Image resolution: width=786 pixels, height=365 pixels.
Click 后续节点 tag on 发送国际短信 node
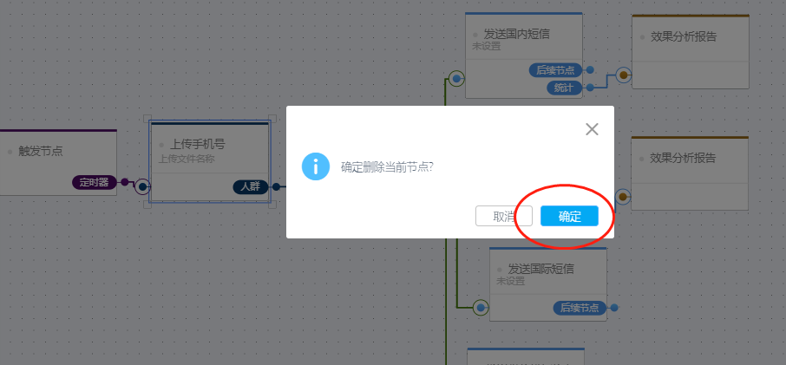(580, 308)
